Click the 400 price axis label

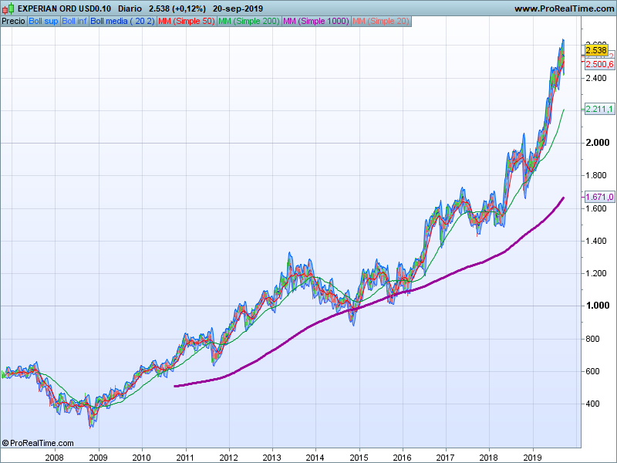(x=592, y=404)
